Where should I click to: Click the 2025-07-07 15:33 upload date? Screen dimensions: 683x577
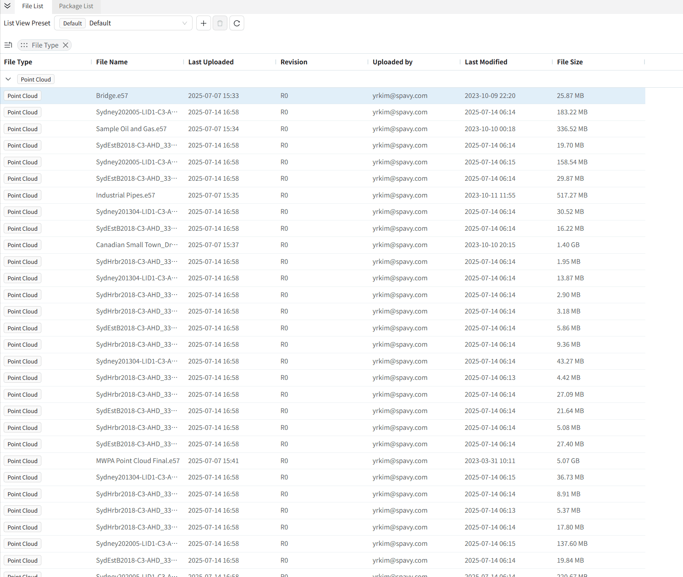pyautogui.click(x=213, y=95)
